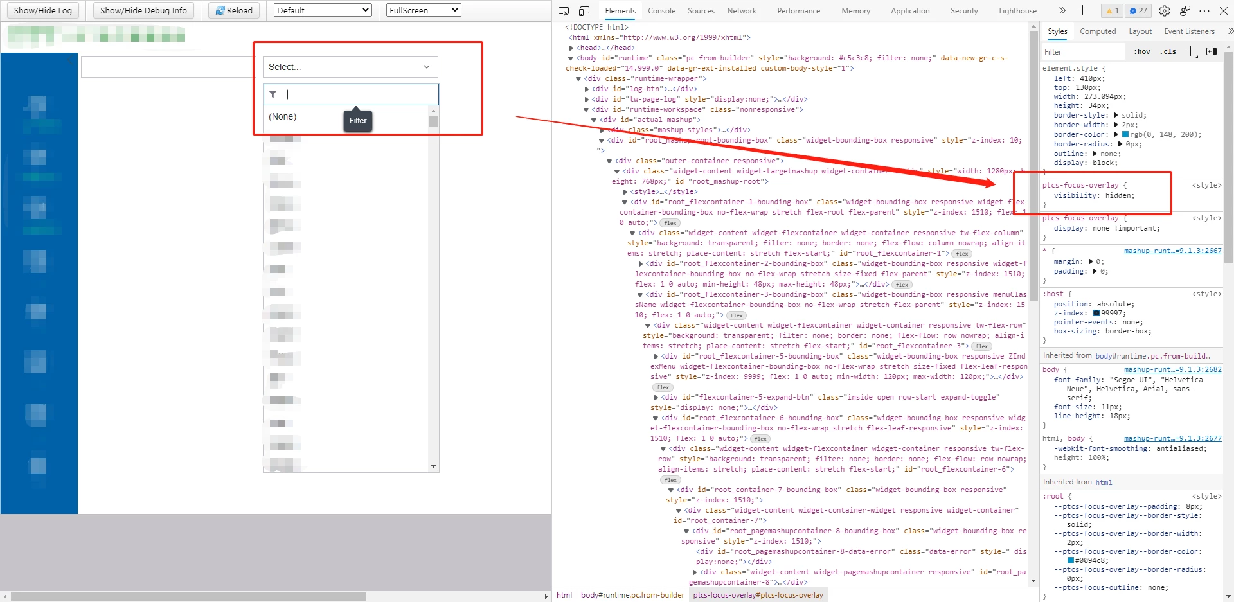This screenshot has width=1234, height=602.
Task: Collapse the outer-container responsive div
Action: point(609,161)
